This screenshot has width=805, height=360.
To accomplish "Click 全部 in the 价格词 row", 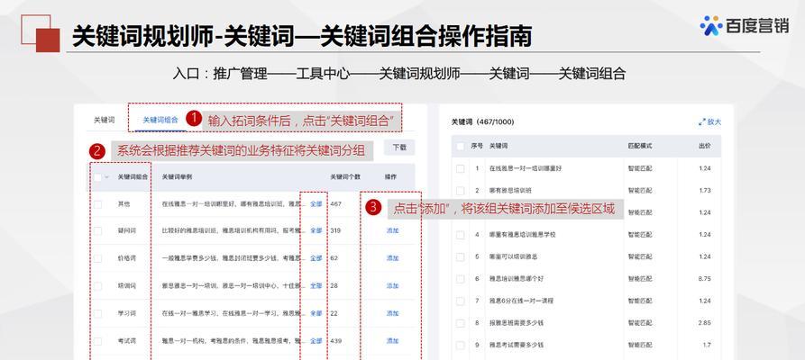I will [316, 258].
